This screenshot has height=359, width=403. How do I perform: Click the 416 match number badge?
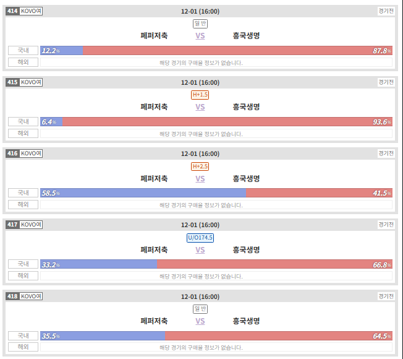[12, 154]
